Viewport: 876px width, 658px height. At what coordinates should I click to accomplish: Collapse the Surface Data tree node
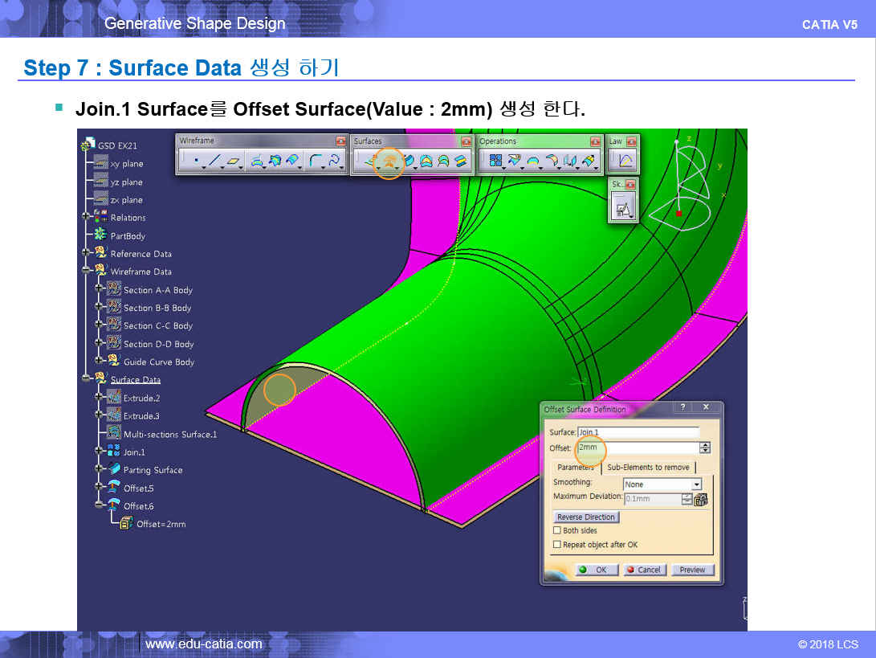coord(88,378)
